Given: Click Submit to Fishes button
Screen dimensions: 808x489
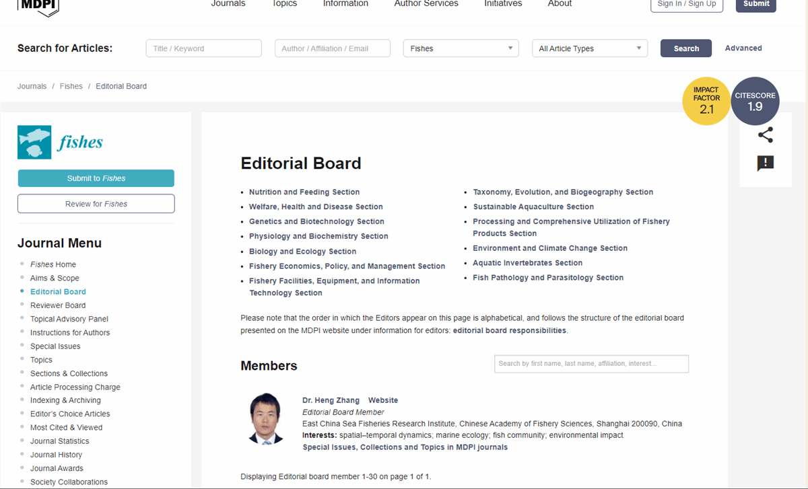Looking at the screenshot, I should tap(96, 178).
